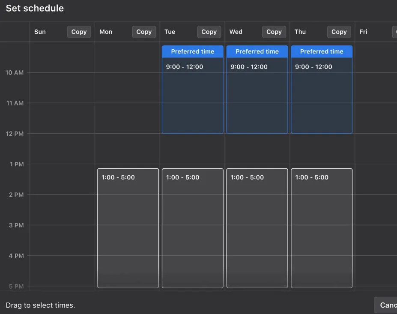Image resolution: width=397 pixels, height=314 pixels.
Task: Click the Fri day header label
Action: [x=363, y=32]
